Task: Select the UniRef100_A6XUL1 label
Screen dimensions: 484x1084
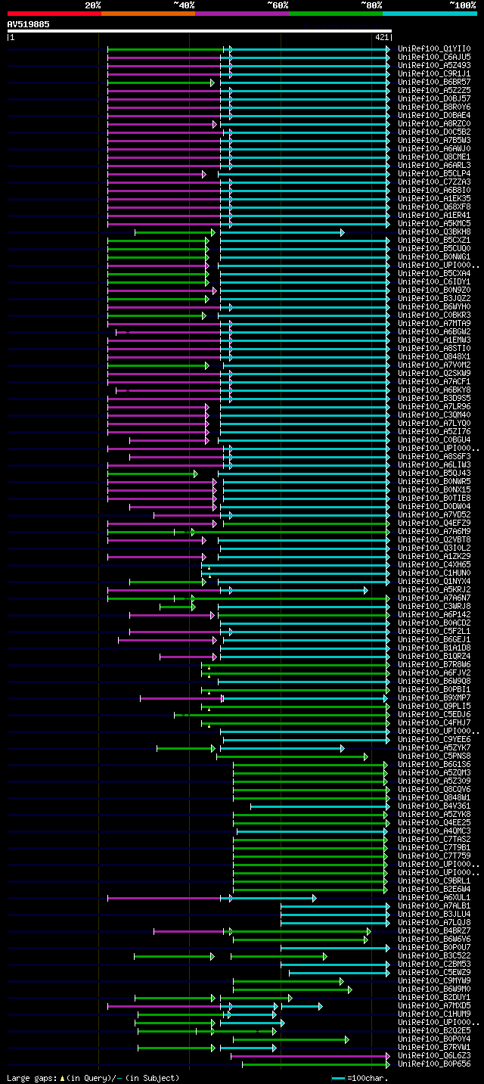Action: [x=434, y=897]
